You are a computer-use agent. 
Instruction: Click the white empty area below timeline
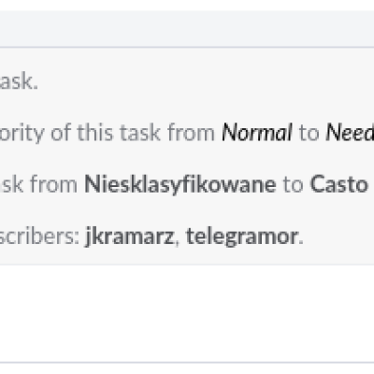tap(187, 313)
